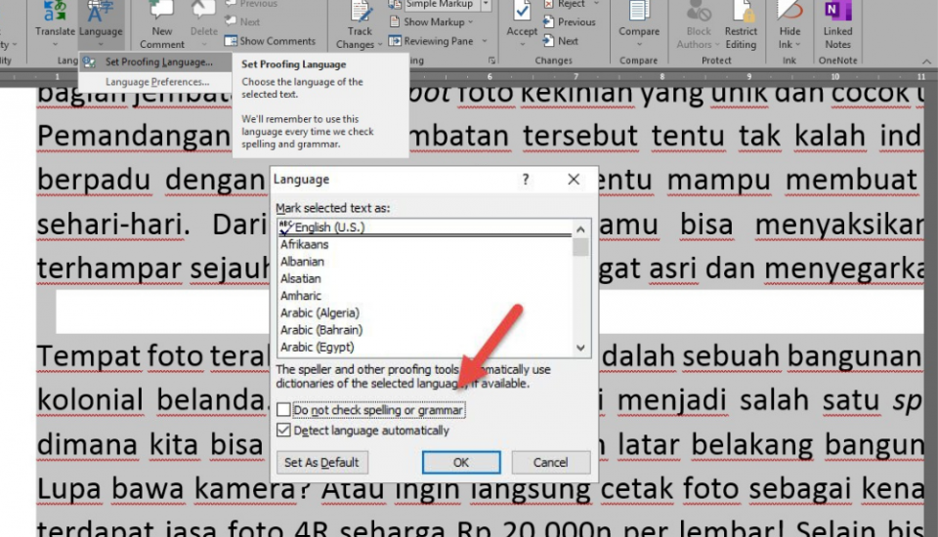Click the language list scrollbar thumb

click(x=580, y=247)
